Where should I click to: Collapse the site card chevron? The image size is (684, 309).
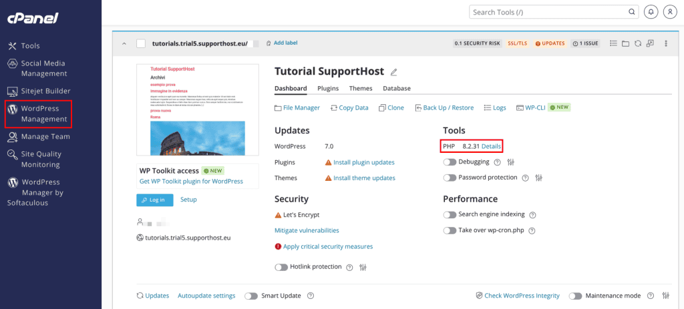pos(124,43)
